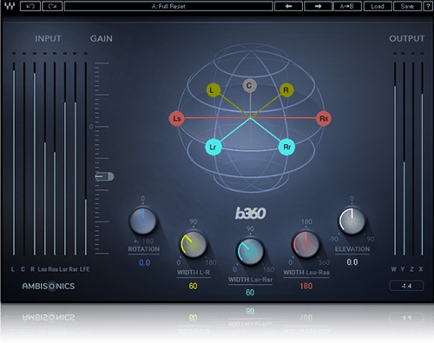Click the Lsr input meter
This screenshot has height=343, width=434.
pos(65,159)
